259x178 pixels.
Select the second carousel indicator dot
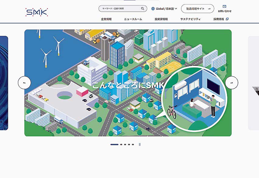coord(121,145)
